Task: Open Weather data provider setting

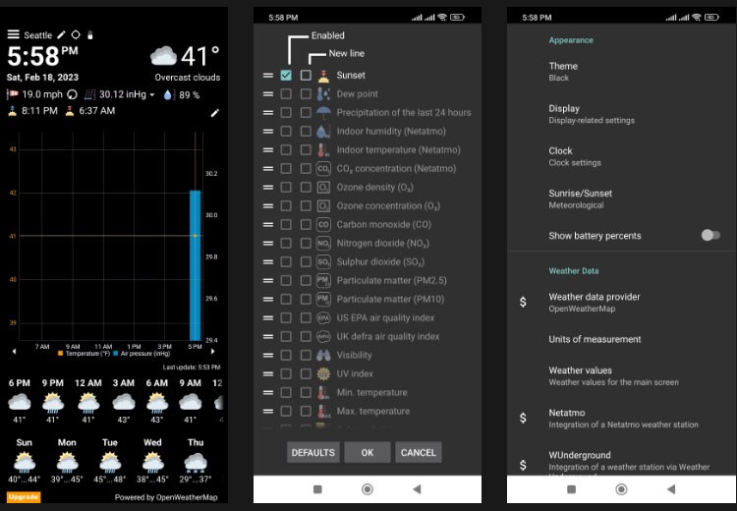Action: [x=594, y=302]
